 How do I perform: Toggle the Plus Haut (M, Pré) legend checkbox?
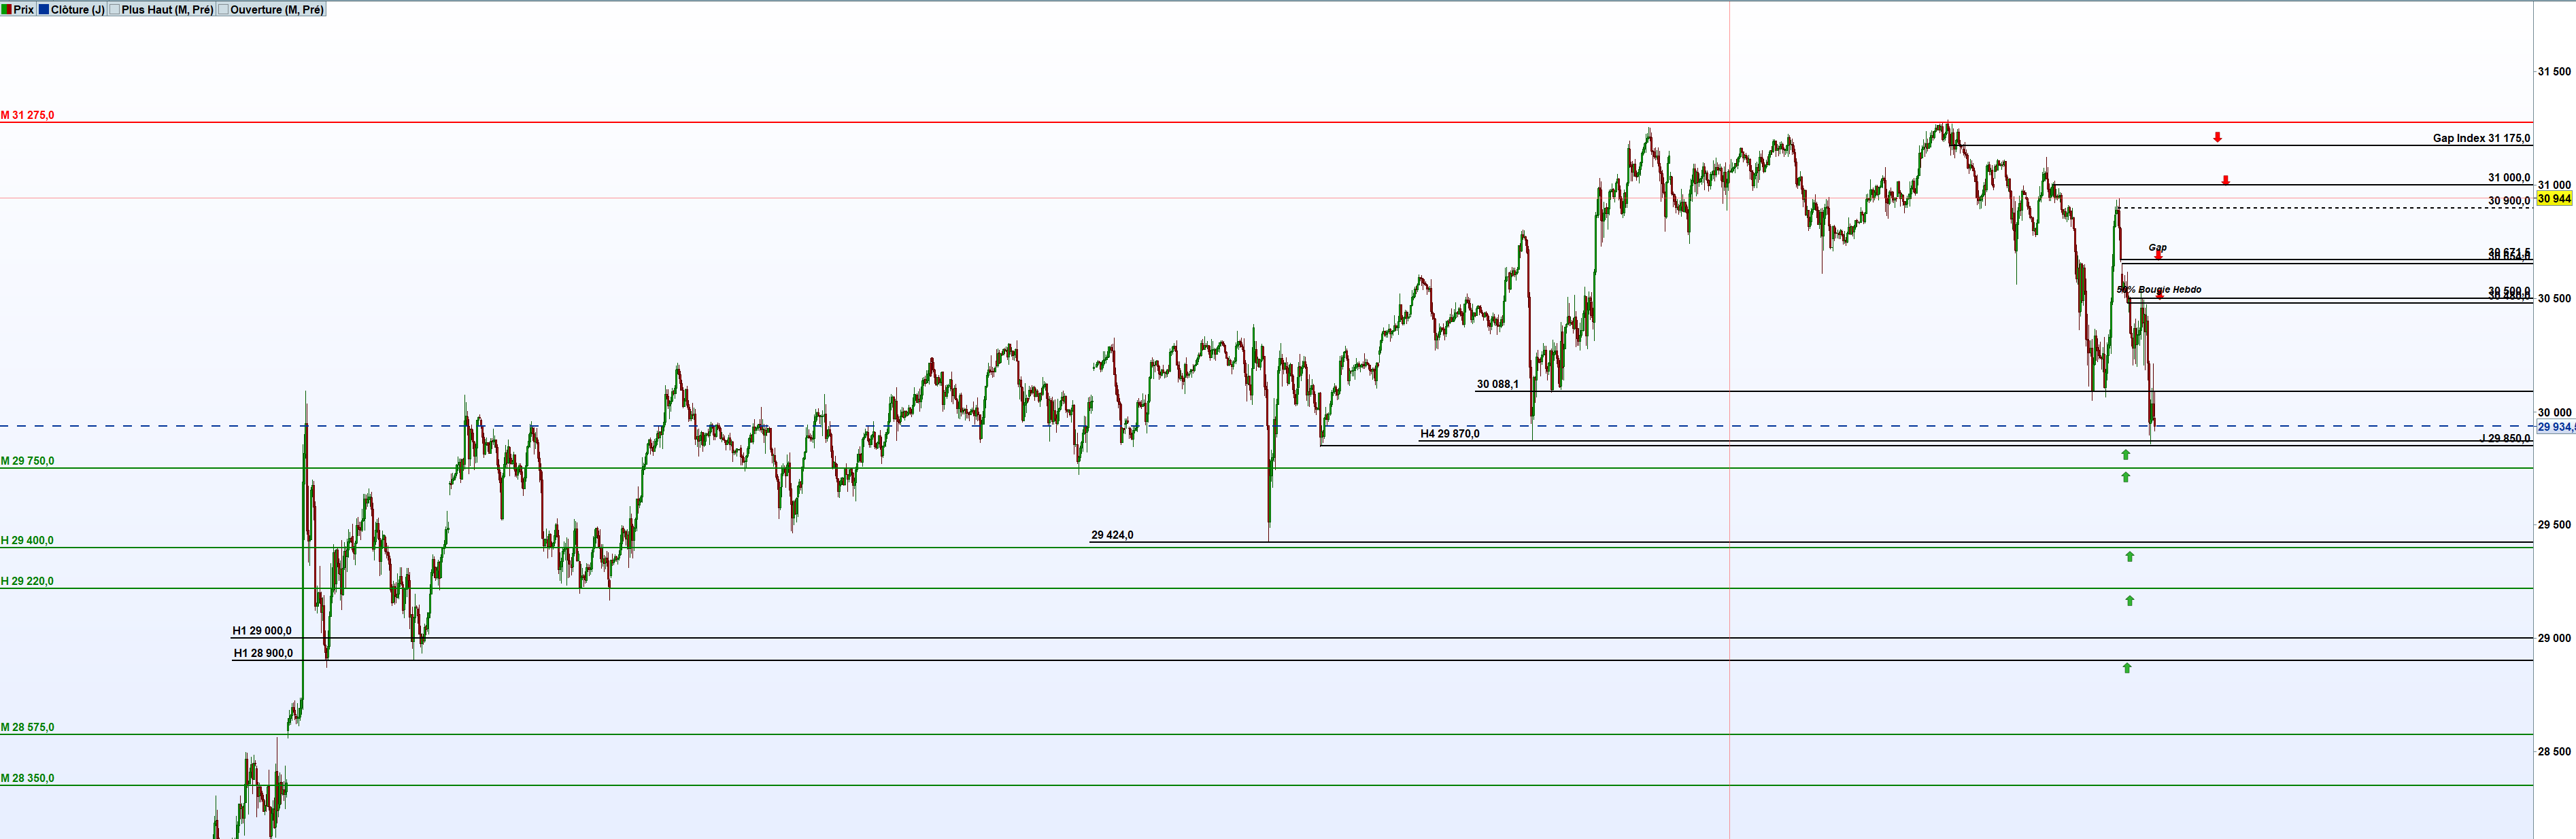point(114,9)
